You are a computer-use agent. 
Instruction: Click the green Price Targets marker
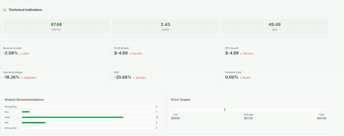coord(225,110)
